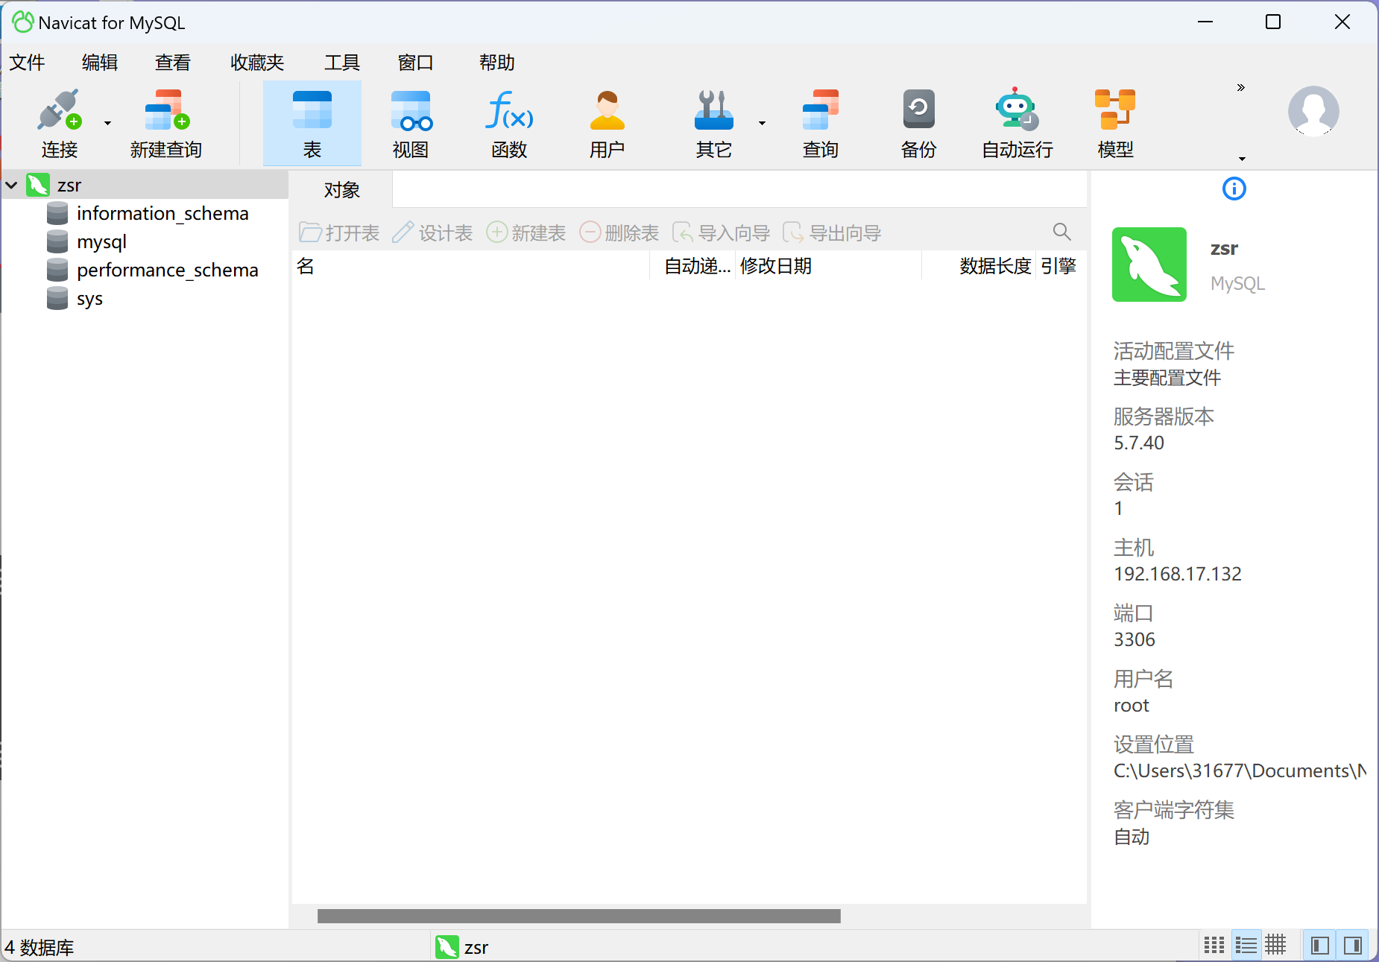Toggle the left navigation pane
The width and height of the screenshot is (1379, 962).
point(1320,946)
